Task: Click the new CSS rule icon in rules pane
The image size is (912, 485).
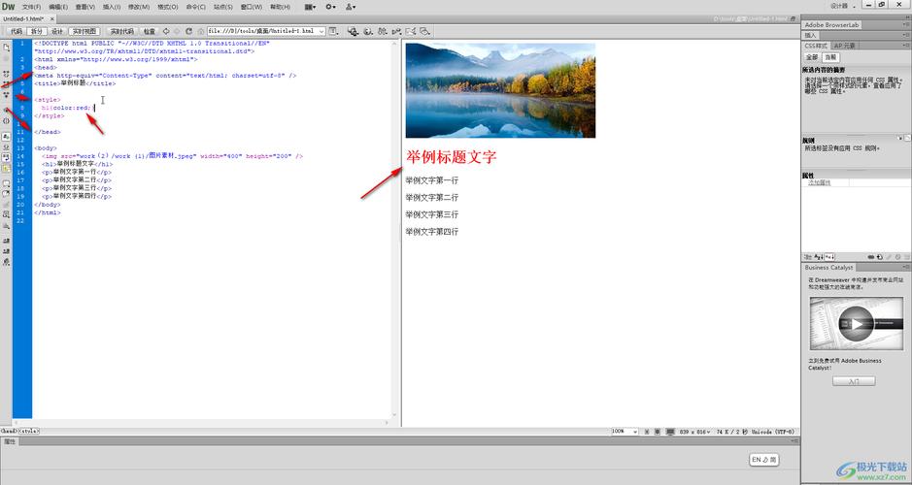Action: (881, 257)
